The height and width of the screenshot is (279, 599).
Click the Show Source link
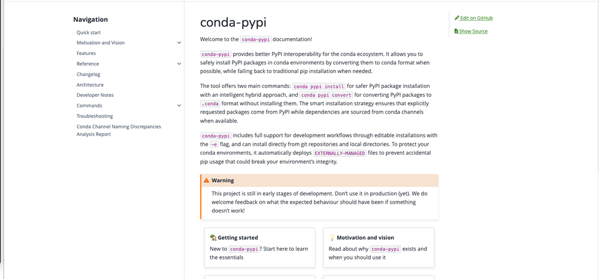(473, 31)
